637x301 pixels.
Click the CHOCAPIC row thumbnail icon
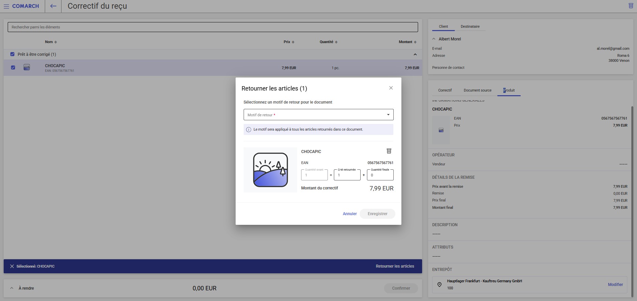27,67
